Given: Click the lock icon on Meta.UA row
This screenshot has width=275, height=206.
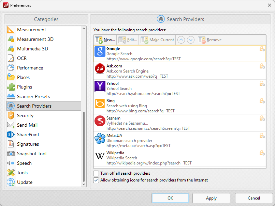Looking at the screenshot, I should click(262, 136).
